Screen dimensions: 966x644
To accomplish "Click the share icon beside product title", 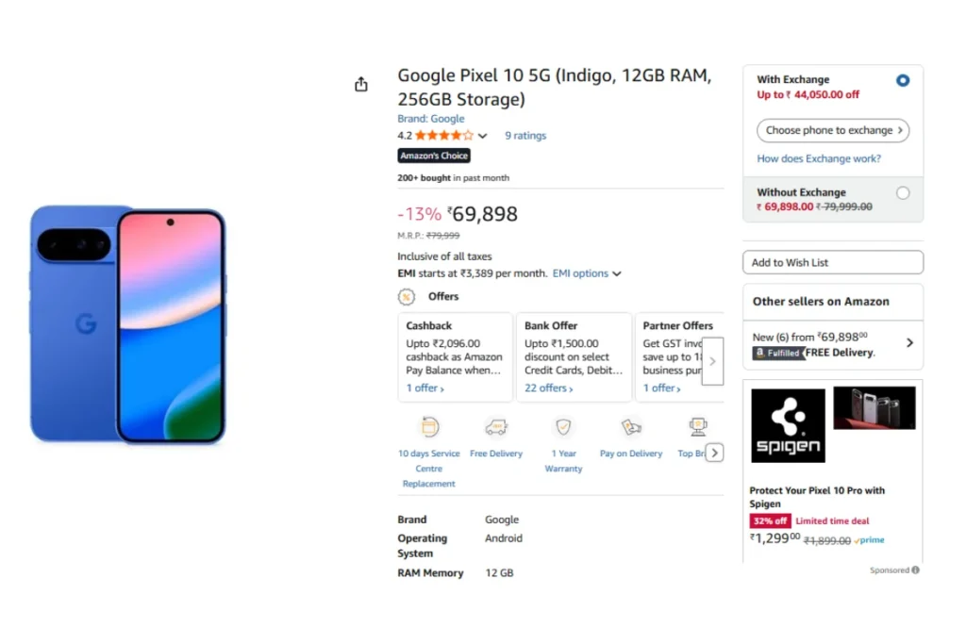I will (360, 85).
